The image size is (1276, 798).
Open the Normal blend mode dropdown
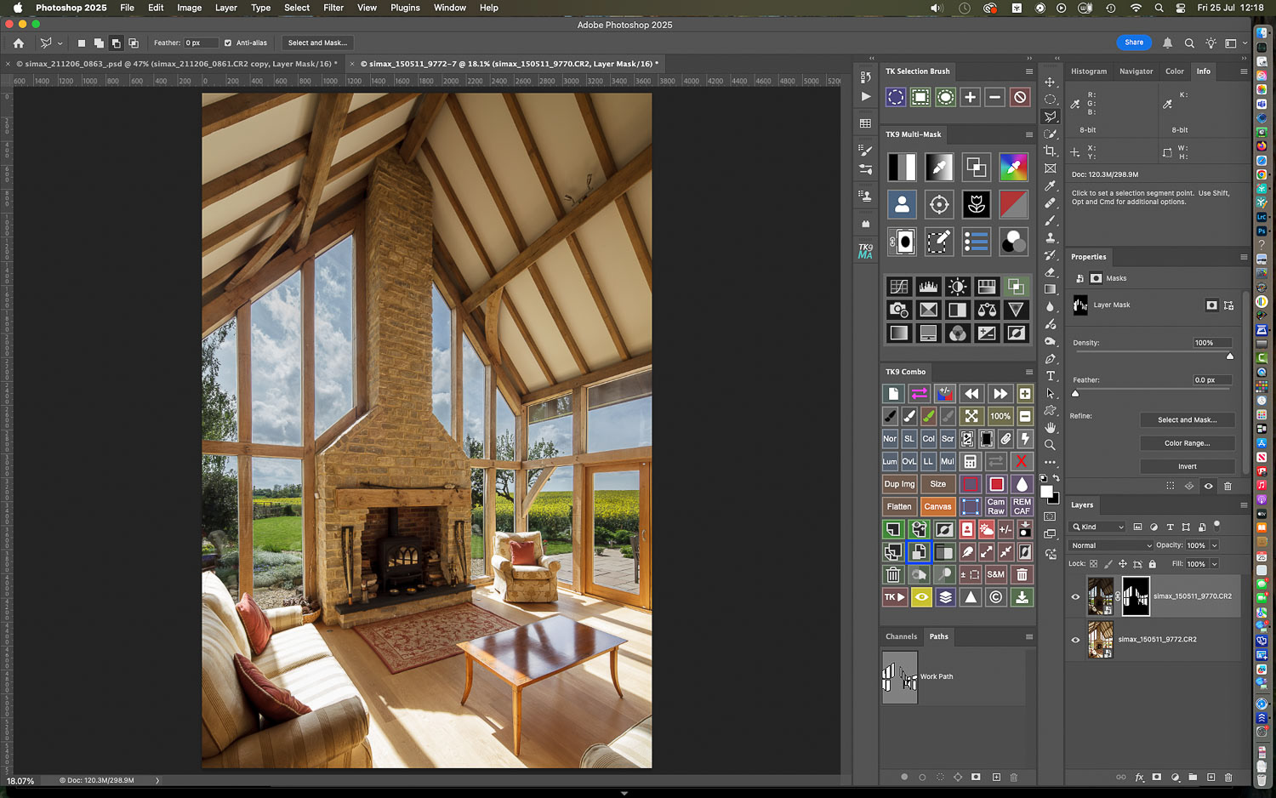point(1111,545)
